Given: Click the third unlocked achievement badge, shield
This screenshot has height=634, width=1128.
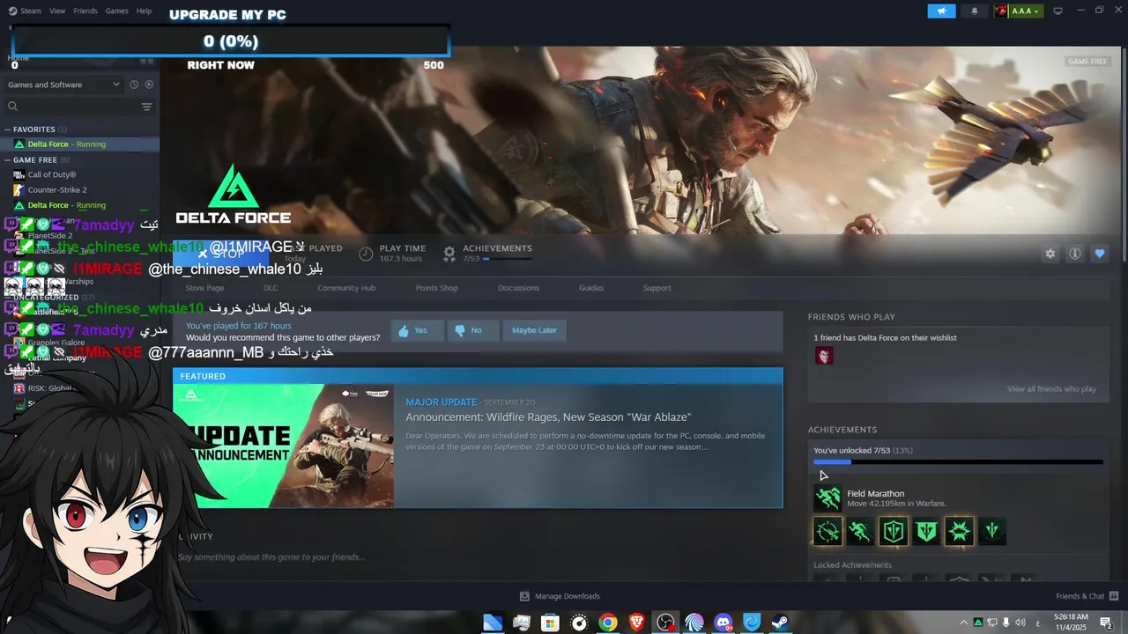Looking at the screenshot, I should point(893,531).
